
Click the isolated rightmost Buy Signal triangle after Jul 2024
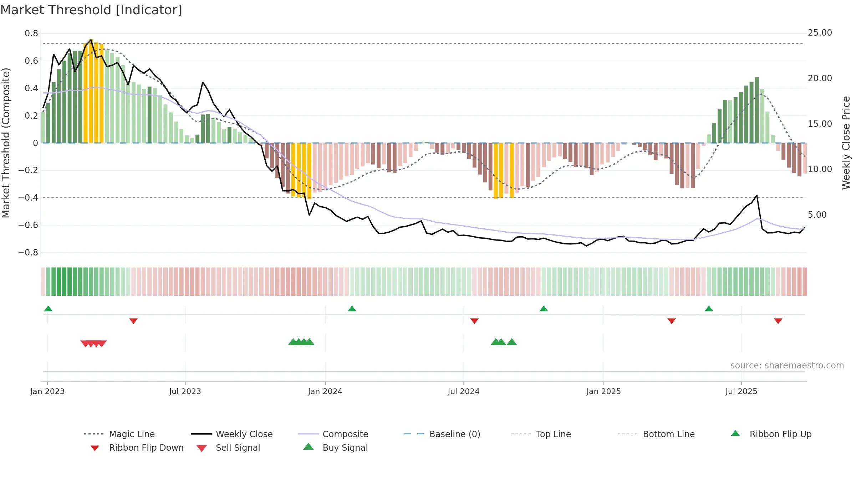[512, 342]
